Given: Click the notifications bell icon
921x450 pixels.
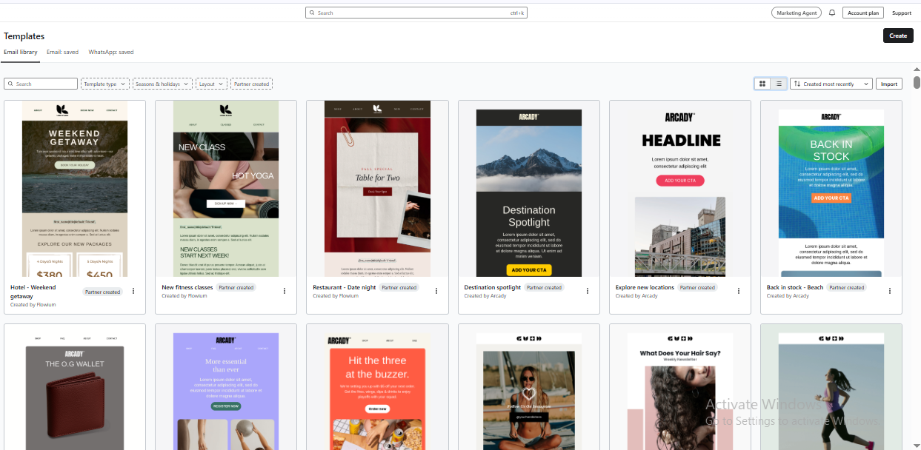Looking at the screenshot, I should (x=832, y=13).
